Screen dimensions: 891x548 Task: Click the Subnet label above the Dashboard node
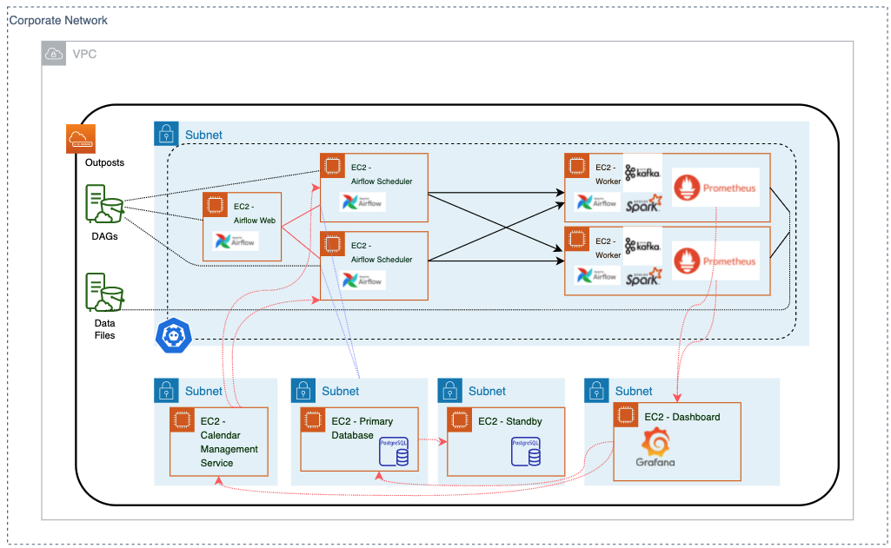634,391
